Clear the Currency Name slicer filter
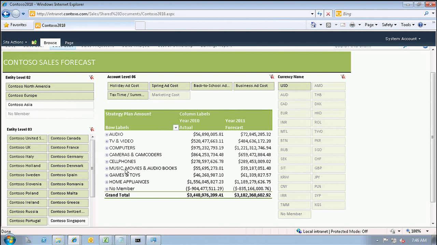 pyautogui.click(x=343, y=77)
